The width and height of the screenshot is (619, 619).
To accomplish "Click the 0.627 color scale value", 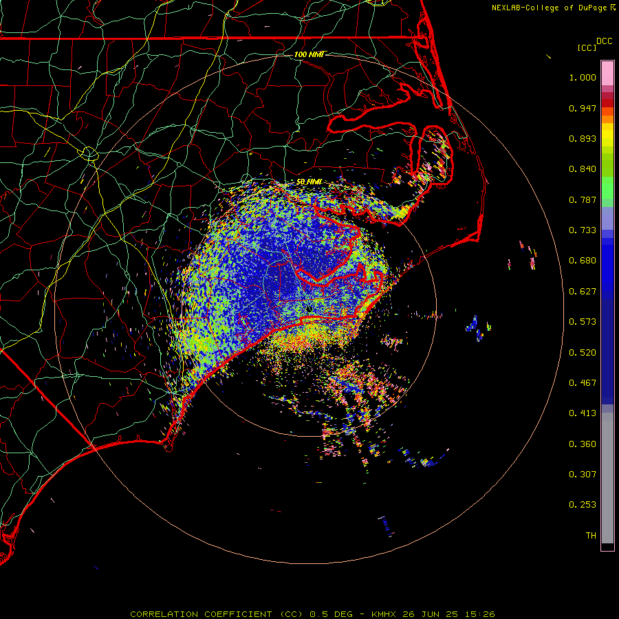I will 583,292.
